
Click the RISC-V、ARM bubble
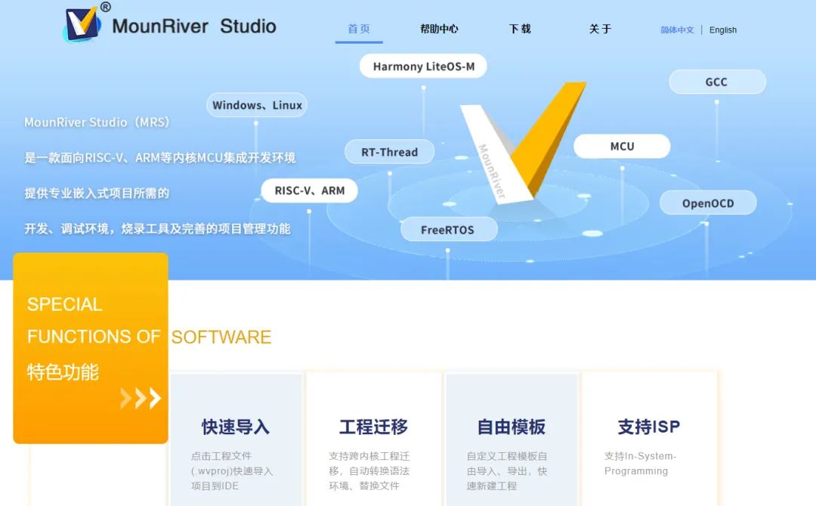tap(310, 191)
